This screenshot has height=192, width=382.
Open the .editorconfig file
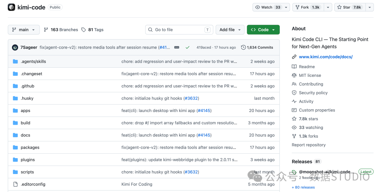coord(33,184)
